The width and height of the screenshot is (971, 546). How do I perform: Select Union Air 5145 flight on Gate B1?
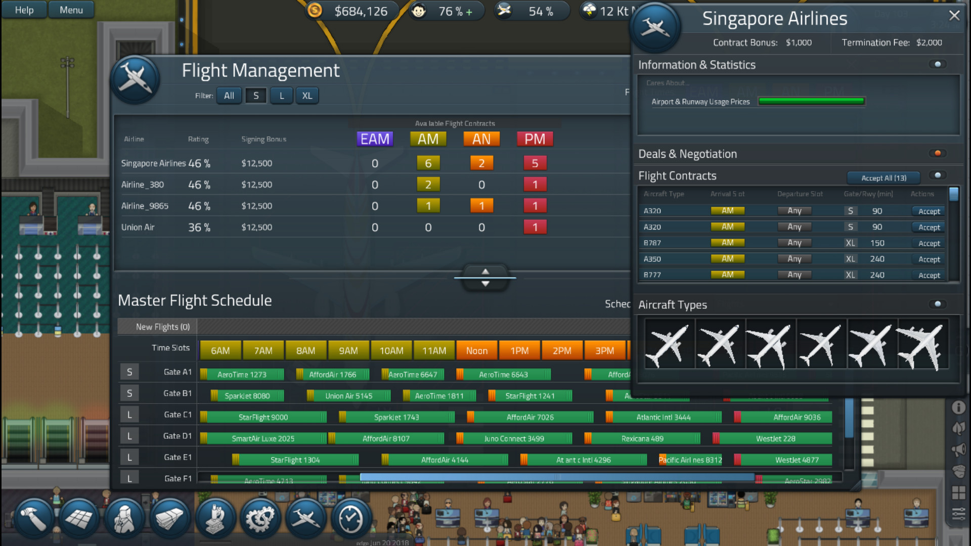[348, 396]
